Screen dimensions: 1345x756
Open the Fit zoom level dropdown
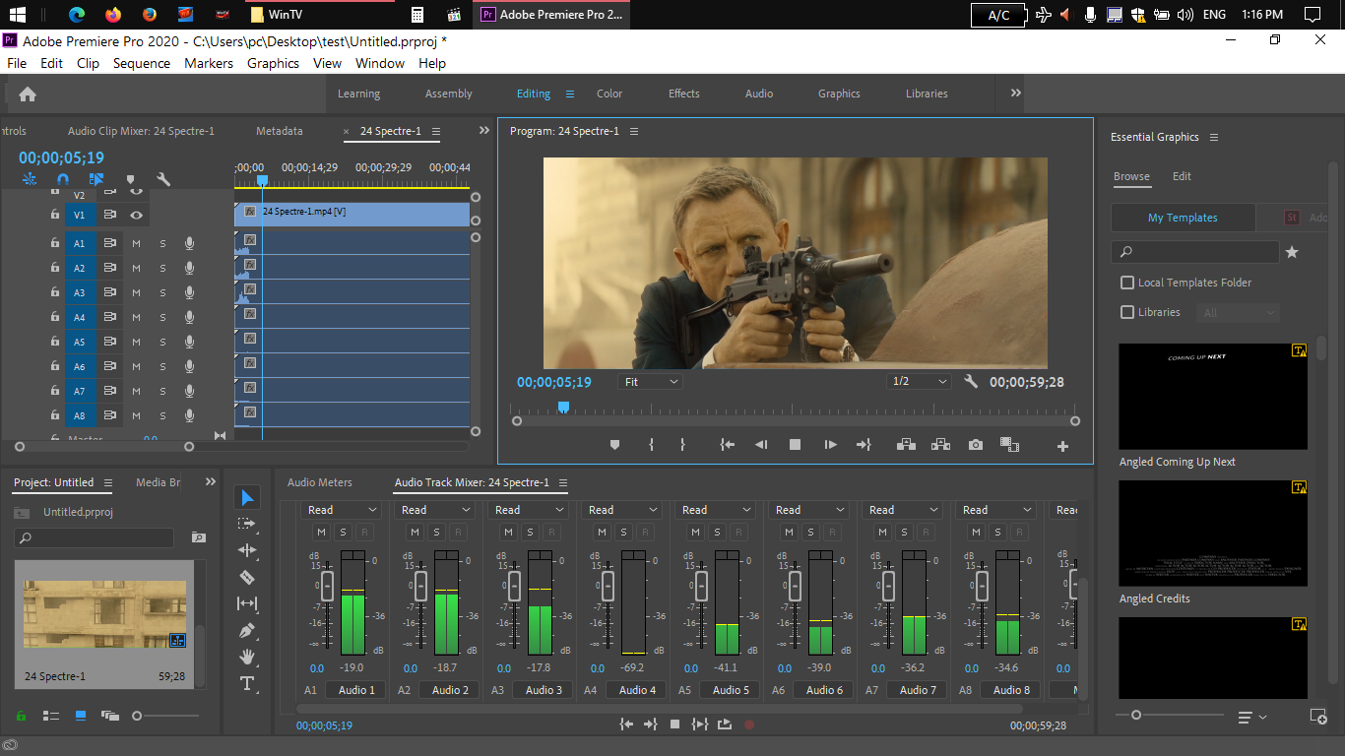(x=650, y=382)
